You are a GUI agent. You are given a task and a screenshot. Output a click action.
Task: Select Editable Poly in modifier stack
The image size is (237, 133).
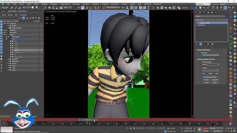[201, 25]
